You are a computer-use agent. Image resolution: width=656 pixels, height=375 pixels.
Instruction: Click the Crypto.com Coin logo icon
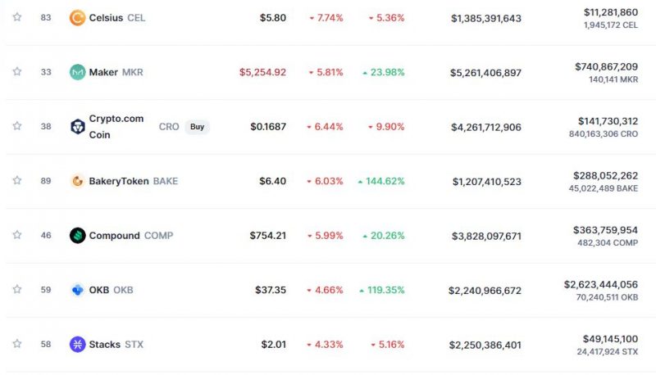click(77, 127)
